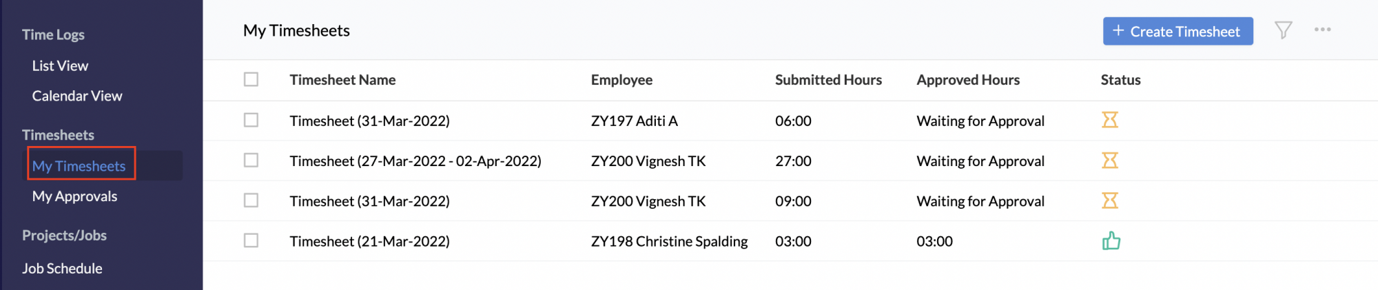
Task: Switch to Calendar View
Action: click(77, 96)
